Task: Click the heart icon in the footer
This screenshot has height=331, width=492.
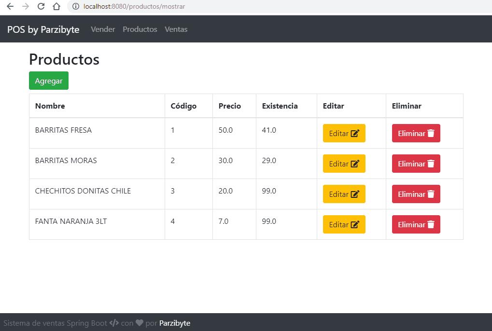Action: (x=140, y=323)
